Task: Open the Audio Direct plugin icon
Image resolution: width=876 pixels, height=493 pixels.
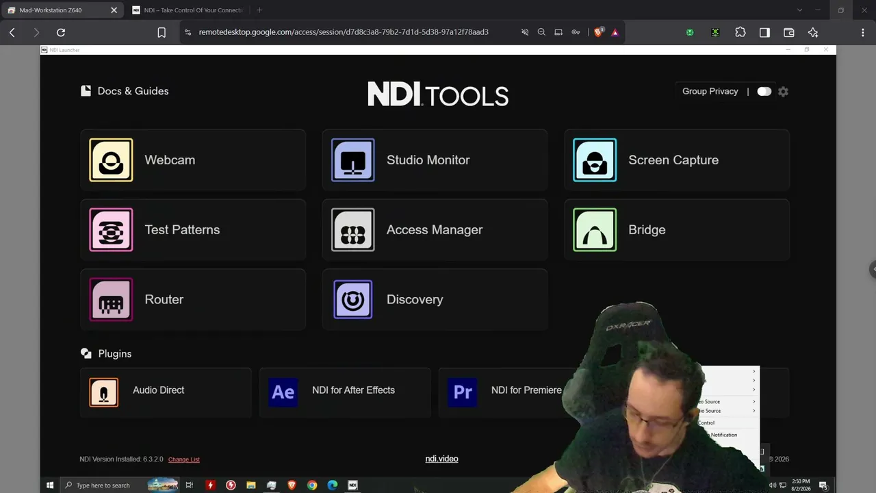Action: pyautogui.click(x=104, y=392)
